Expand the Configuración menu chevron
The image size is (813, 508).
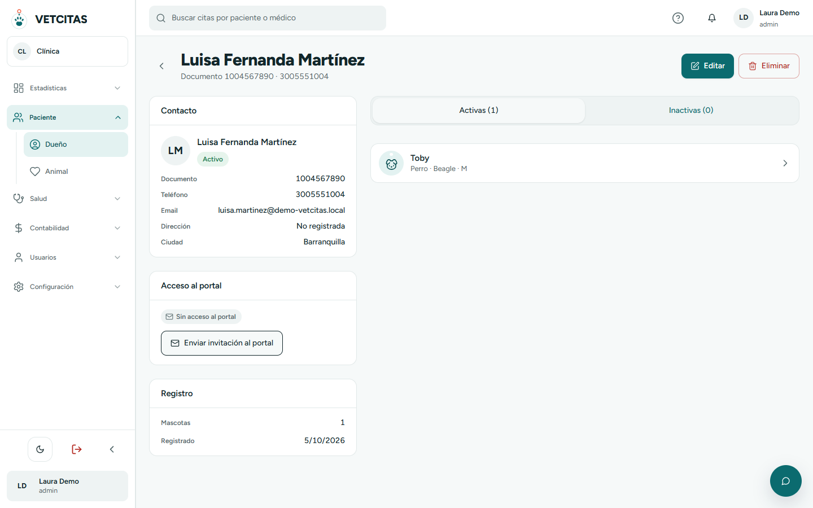117,287
